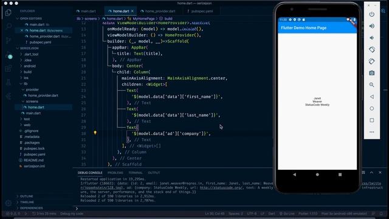Open the .gitignore file
This screenshot has height=219, width=389.
(x=31, y=131)
